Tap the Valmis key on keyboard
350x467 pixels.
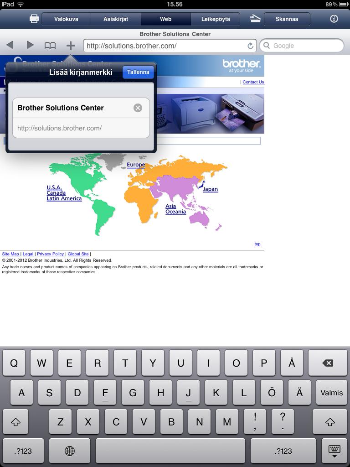coord(332,392)
